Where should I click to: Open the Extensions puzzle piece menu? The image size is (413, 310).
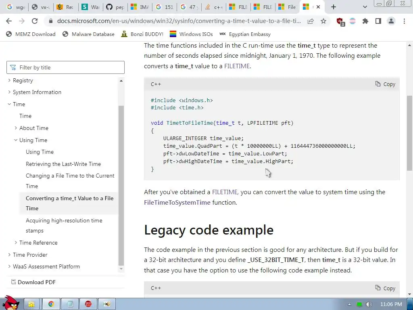(365, 21)
